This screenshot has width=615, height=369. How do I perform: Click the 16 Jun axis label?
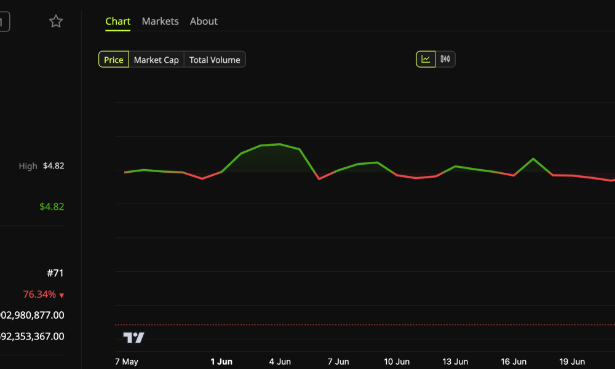[x=514, y=362]
